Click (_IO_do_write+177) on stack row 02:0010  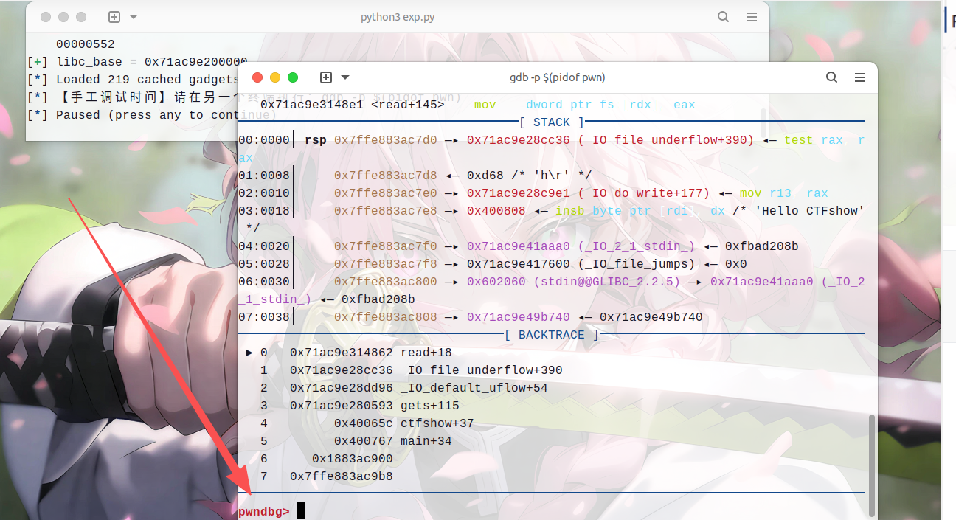pyautogui.click(x=643, y=193)
